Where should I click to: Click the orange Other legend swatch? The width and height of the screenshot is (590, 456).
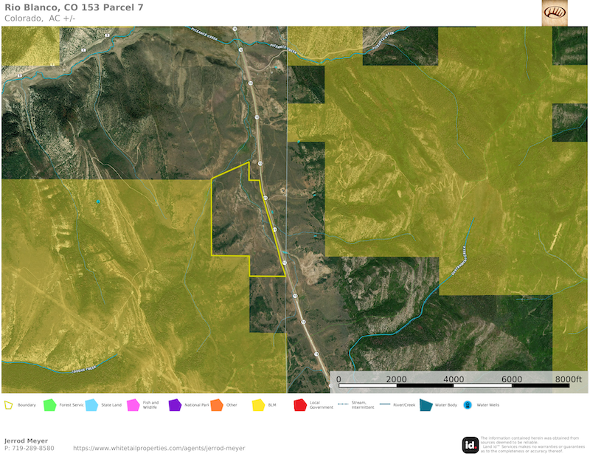pyautogui.click(x=216, y=405)
